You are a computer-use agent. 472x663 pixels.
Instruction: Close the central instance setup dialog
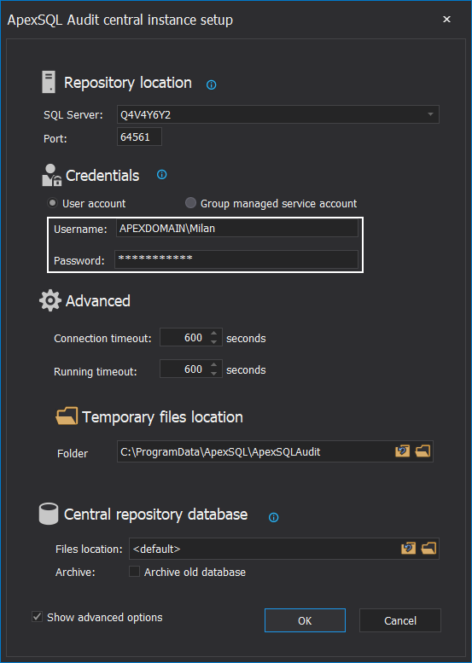pos(446,20)
